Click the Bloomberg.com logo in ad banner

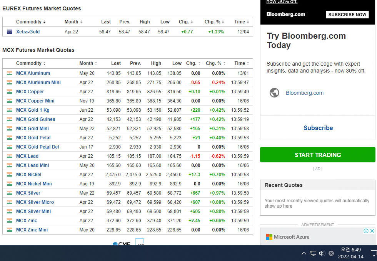click(285, 15)
